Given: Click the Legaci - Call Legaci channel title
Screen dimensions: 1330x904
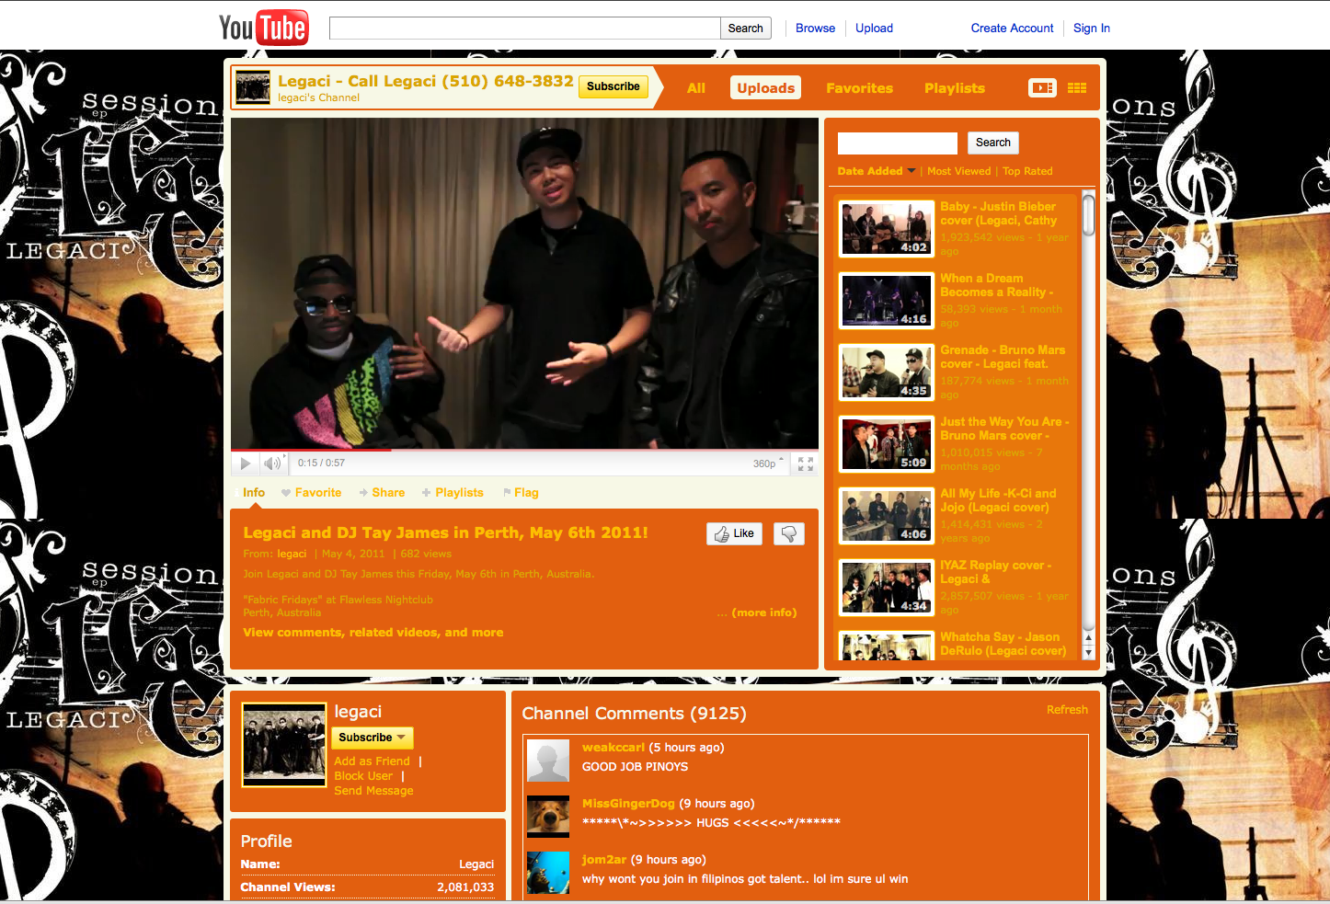Looking at the screenshot, I should point(425,81).
